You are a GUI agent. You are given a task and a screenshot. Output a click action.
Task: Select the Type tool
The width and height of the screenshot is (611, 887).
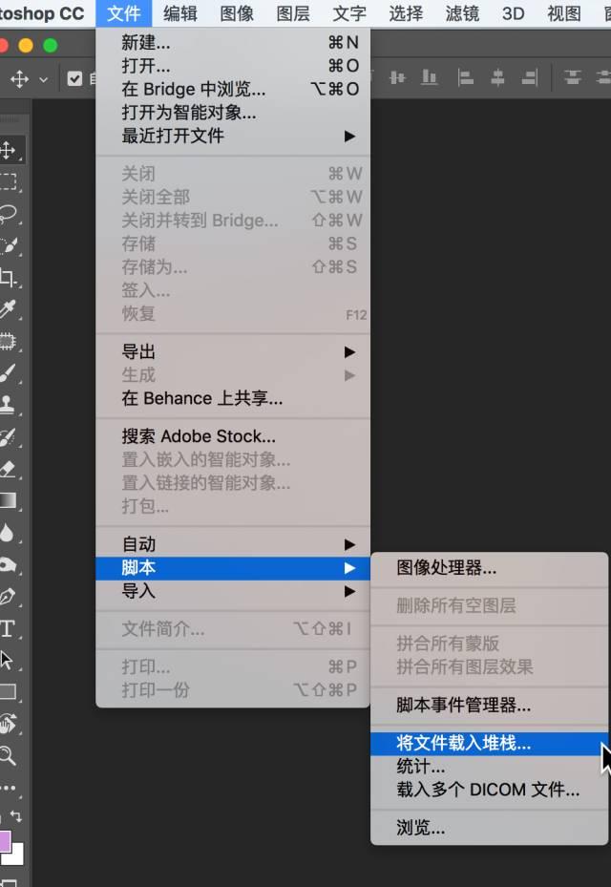click(7, 628)
